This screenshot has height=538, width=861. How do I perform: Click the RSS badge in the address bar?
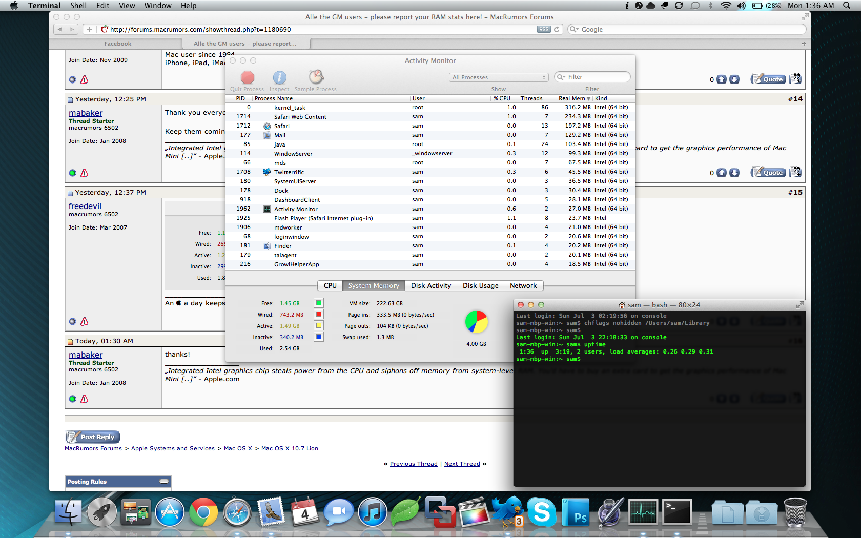coord(544,29)
